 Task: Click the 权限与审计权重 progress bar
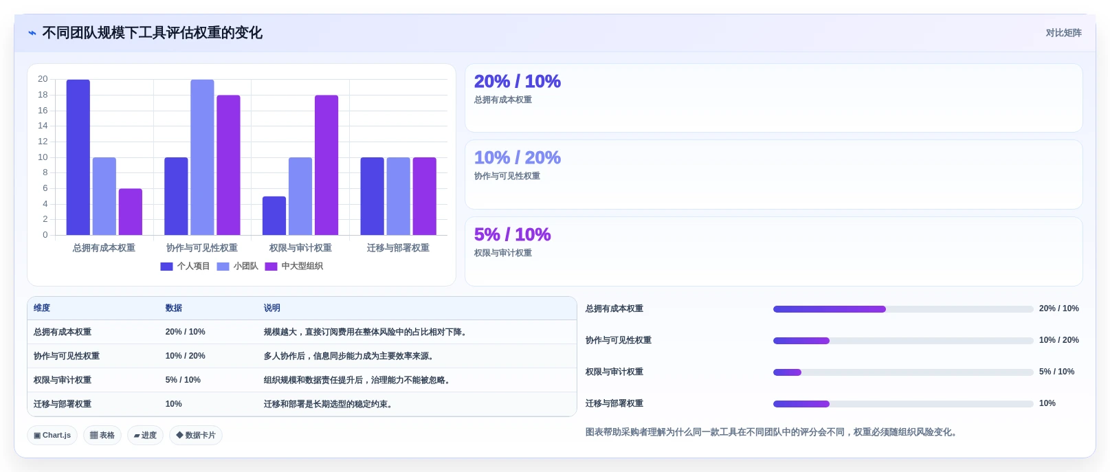pos(903,372)
